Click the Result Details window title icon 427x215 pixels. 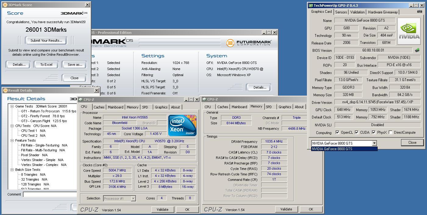5,90
